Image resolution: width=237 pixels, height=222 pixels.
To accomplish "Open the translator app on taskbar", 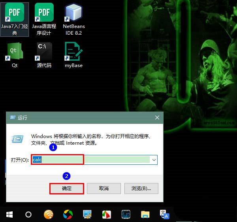I will click(x=165, y=214).
